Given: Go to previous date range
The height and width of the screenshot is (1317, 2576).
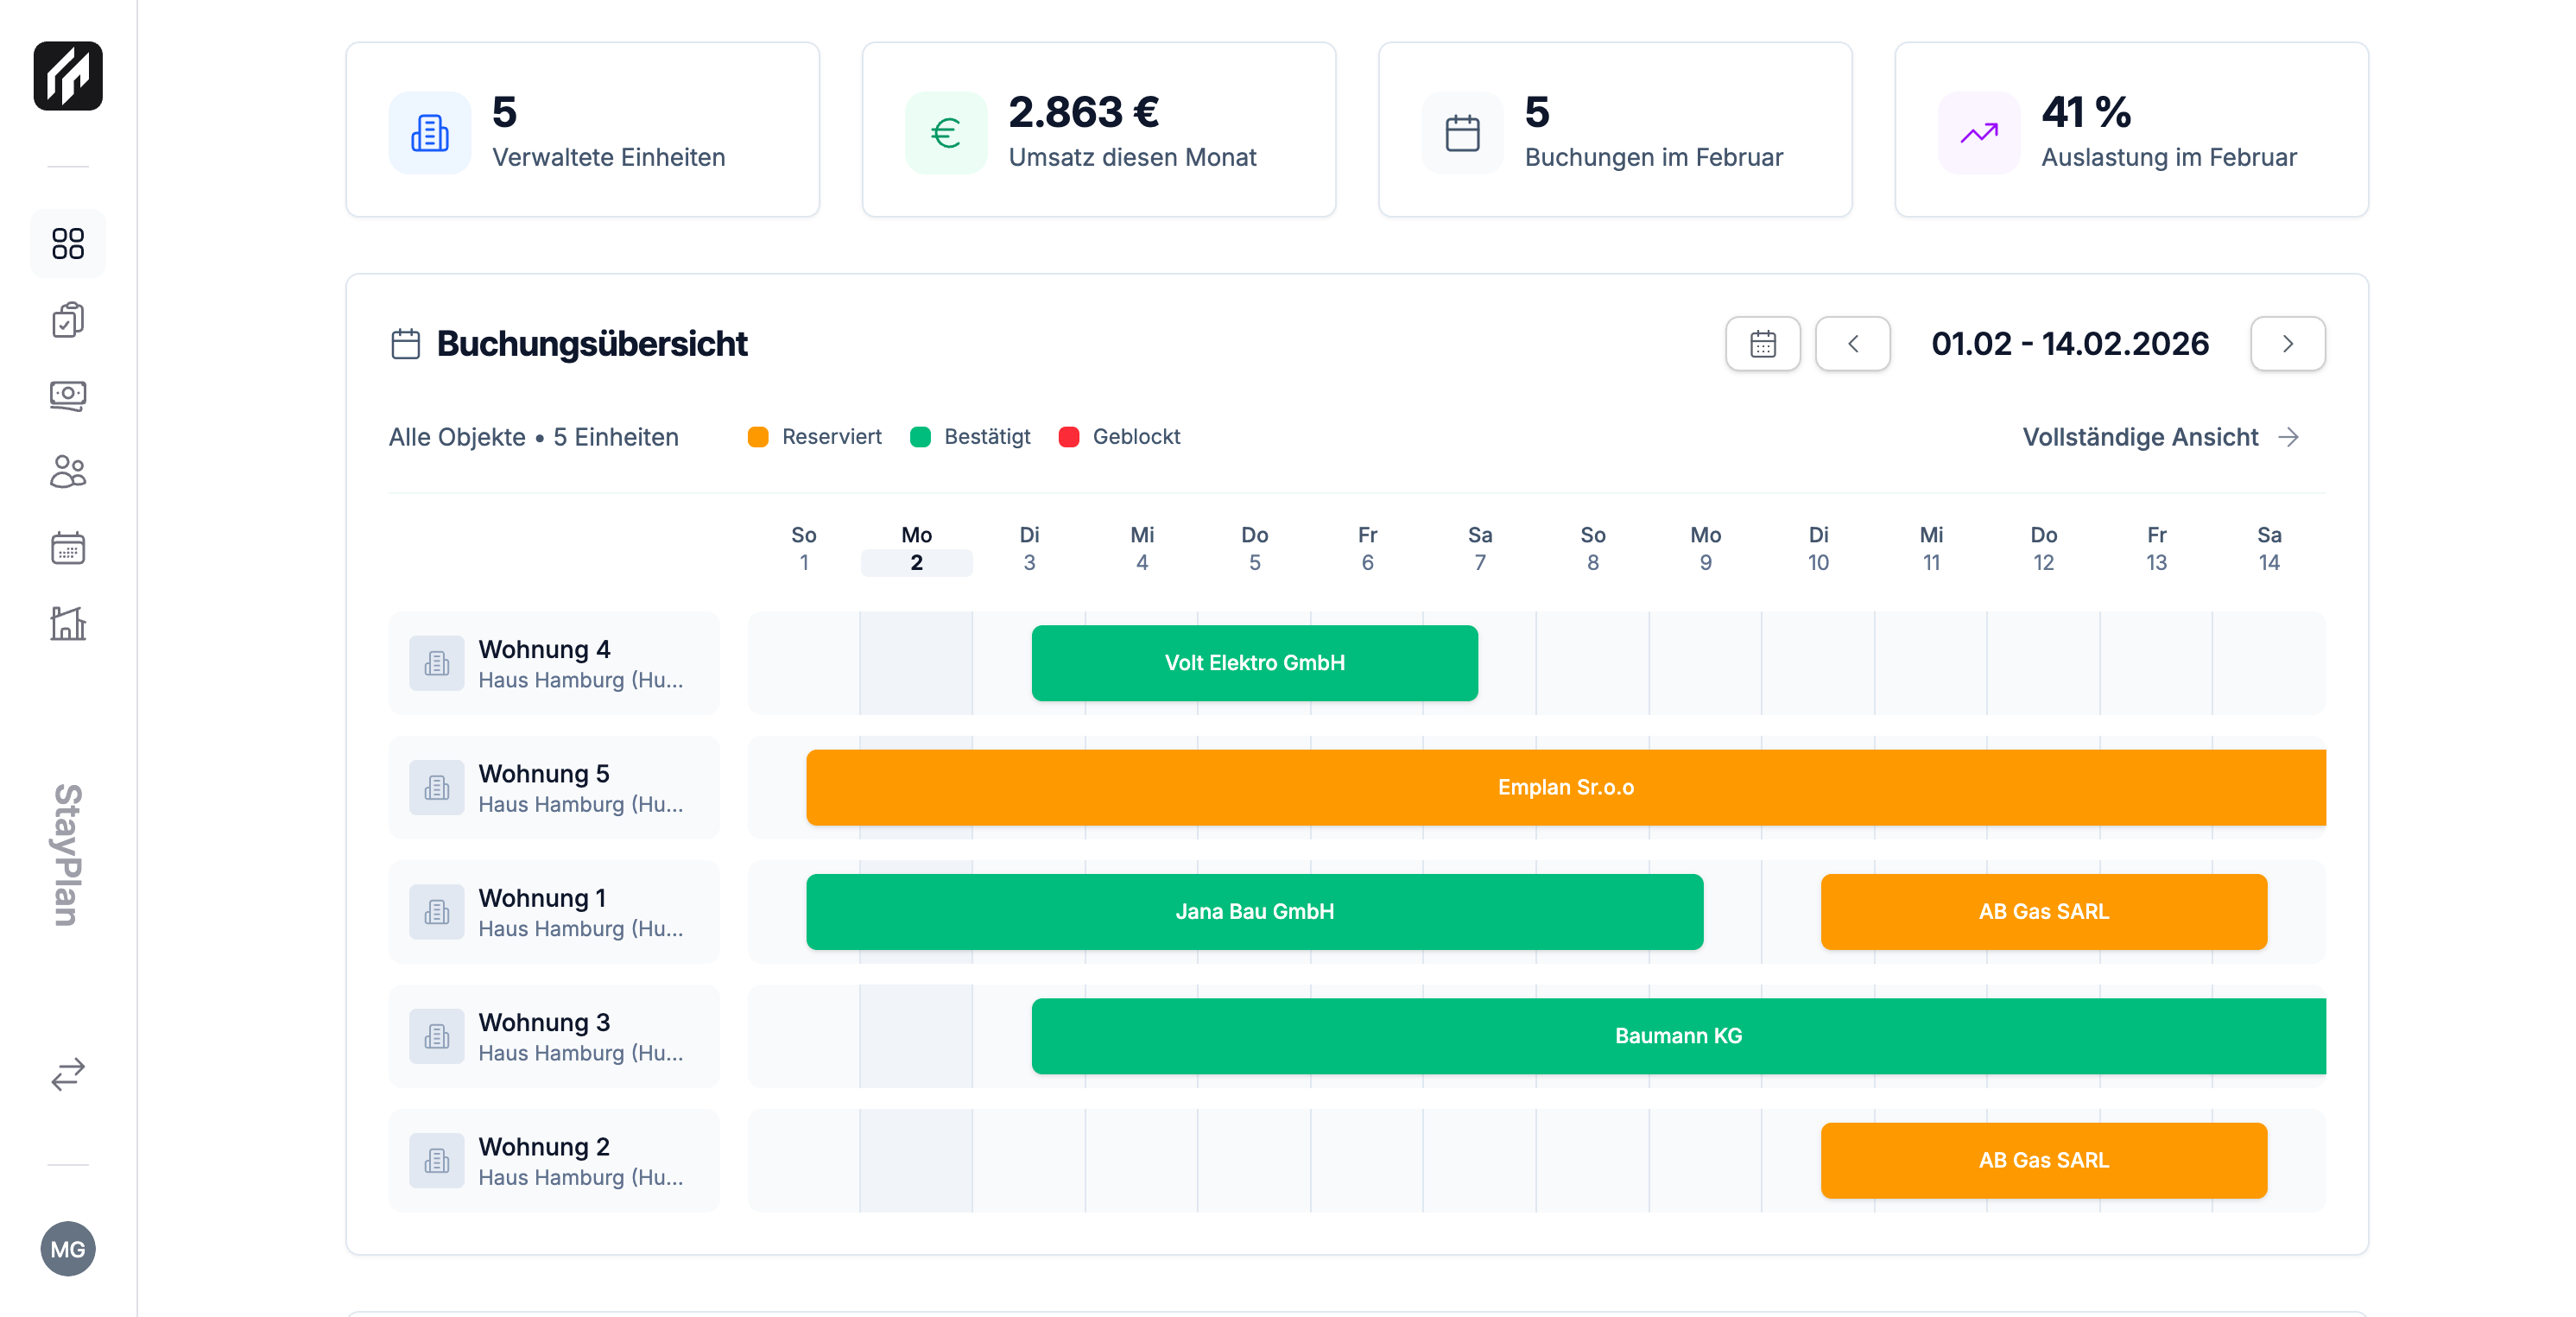Looking at the screenshot, I should 1852,344.
